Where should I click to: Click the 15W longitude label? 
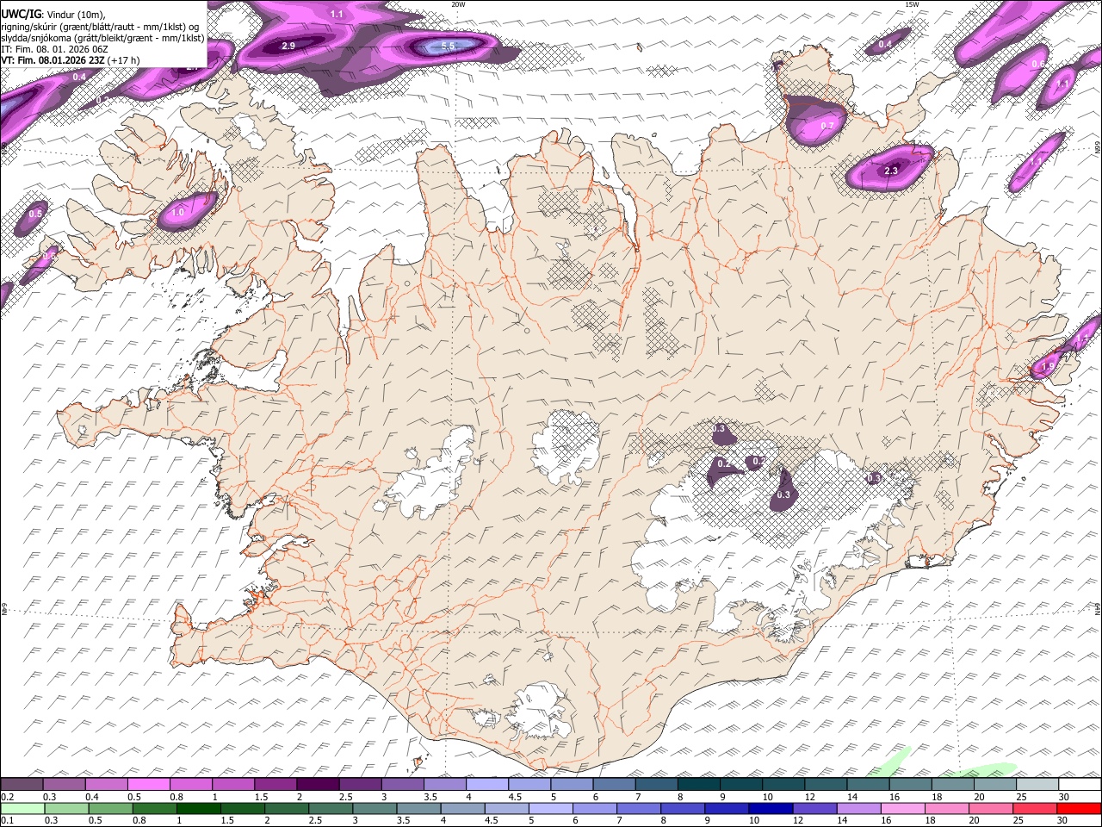click(912, 4)
